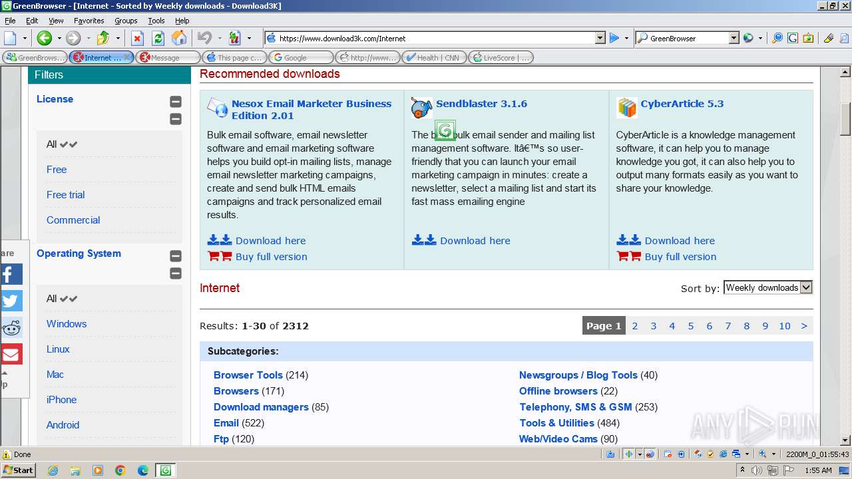Click Download here under Nesox Email Marketer

pos(270,241)
